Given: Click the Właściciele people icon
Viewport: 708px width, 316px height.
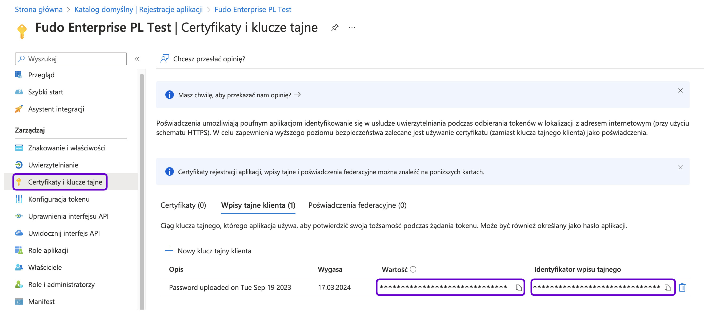Looking at the screenshot, I should tap(18, 267).
